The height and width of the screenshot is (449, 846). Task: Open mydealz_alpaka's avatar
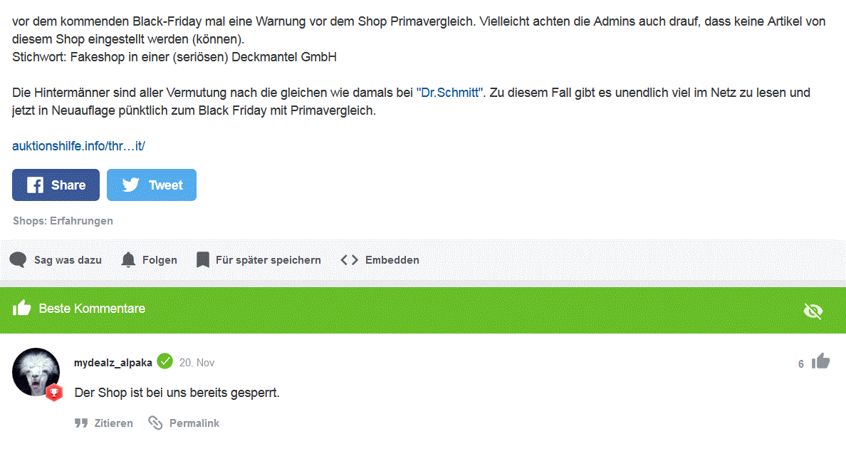click(36, 372)
